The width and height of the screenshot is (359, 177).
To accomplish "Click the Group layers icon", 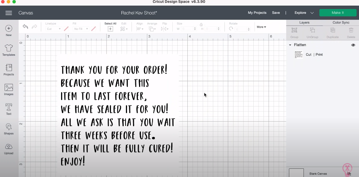I will [x=294, y=30].
